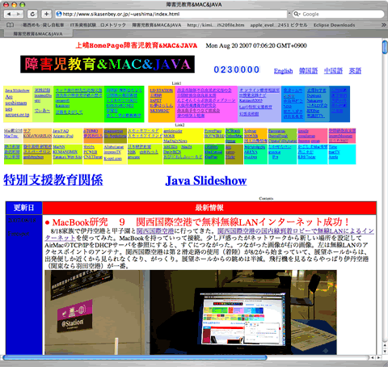
Task: Open the 'http://kimi…i%20file.htm' bookmark
Action: pos(216,25)
